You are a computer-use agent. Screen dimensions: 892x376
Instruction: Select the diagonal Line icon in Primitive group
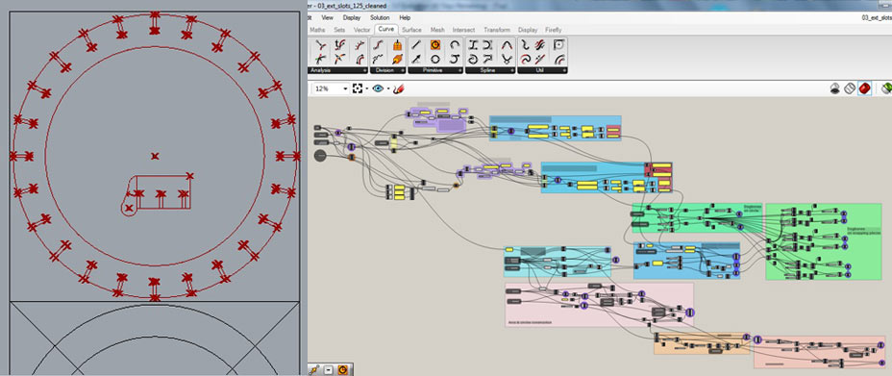point(416,45)
